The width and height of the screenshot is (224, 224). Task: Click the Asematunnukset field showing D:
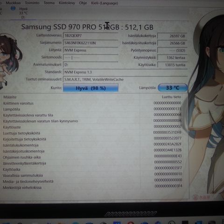tap(91, 65)
